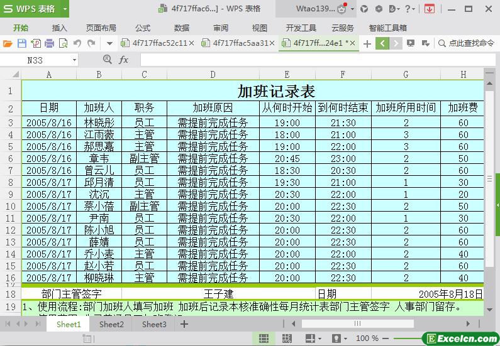Click the red download box icon
Viewport: 500px width, 346px height.
point(430,9)
